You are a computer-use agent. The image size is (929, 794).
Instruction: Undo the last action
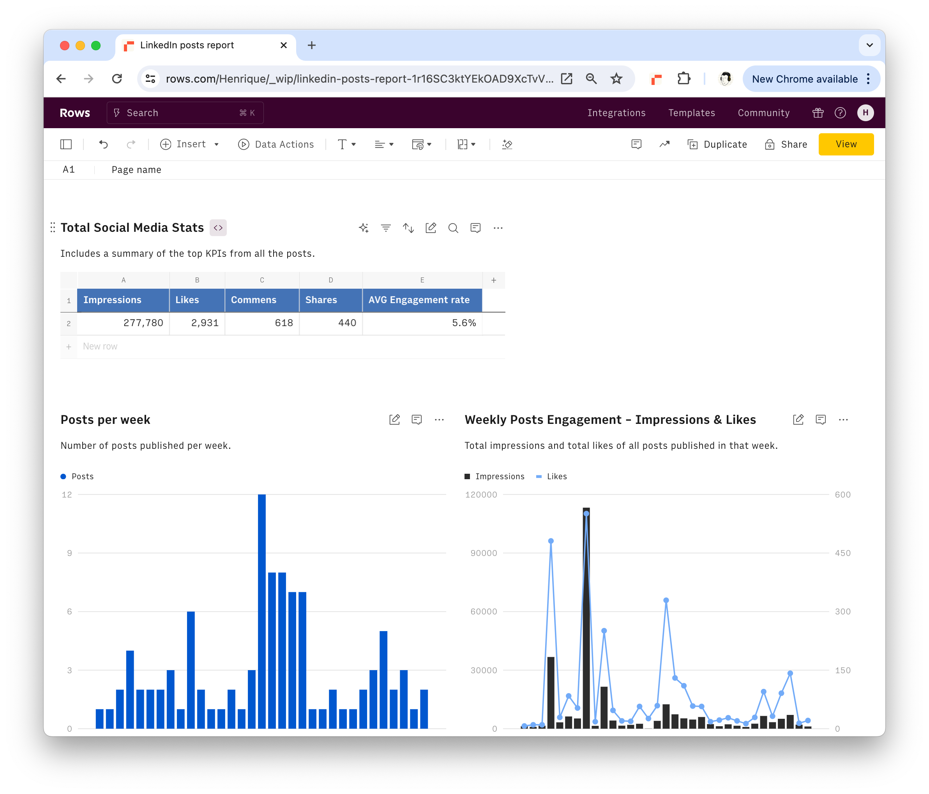104,145
